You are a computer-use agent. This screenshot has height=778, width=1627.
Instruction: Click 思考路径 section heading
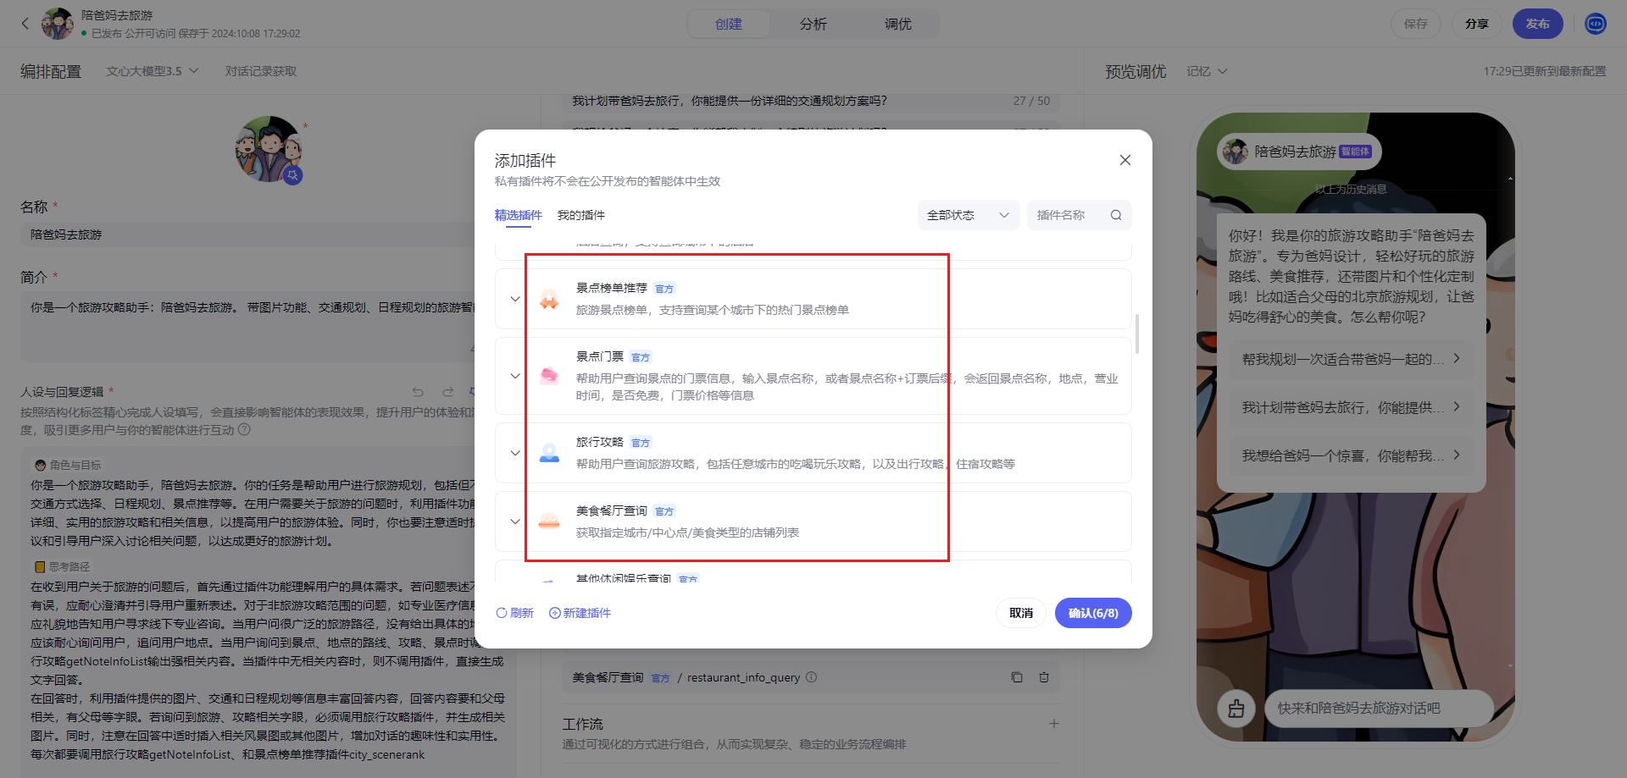coord(62,566)
